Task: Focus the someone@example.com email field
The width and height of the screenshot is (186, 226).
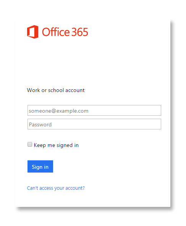Action: tap(94, 110)
